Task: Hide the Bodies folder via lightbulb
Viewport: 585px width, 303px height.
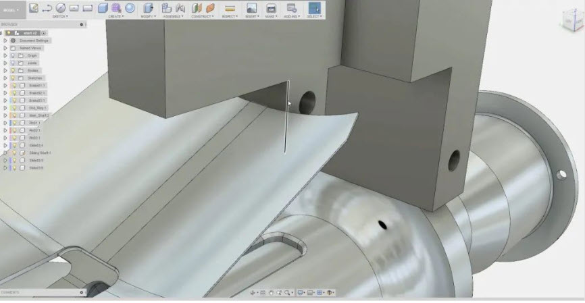Action: click(13, 70)
